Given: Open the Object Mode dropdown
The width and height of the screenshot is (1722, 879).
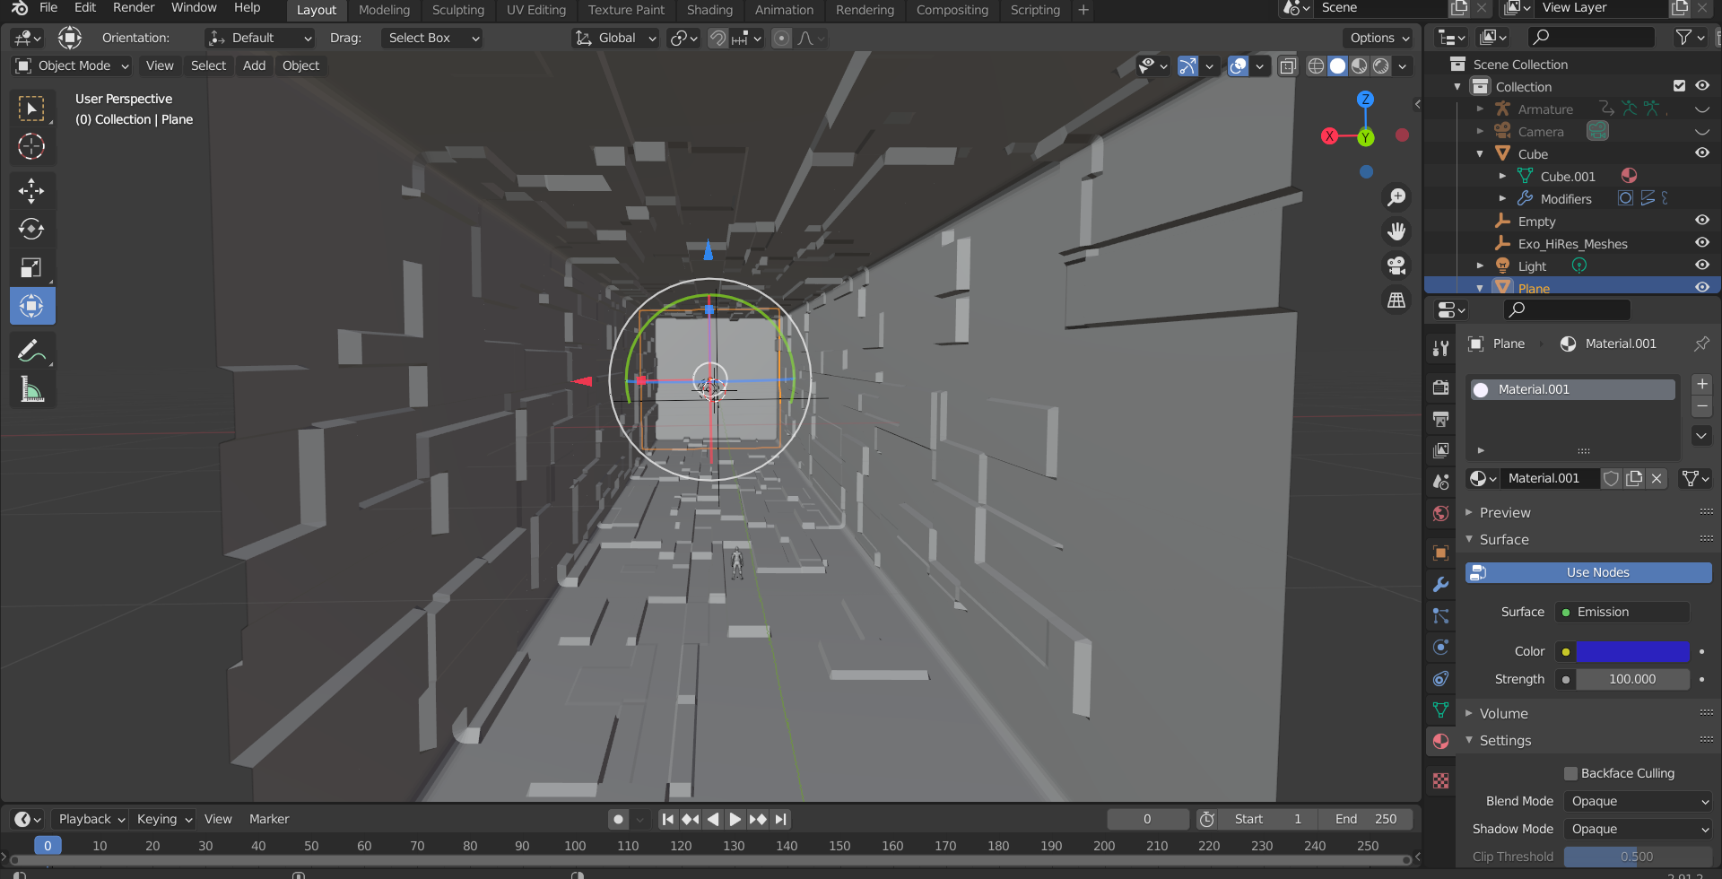Looking at the screenshot, I should click(x=73, y=65).
